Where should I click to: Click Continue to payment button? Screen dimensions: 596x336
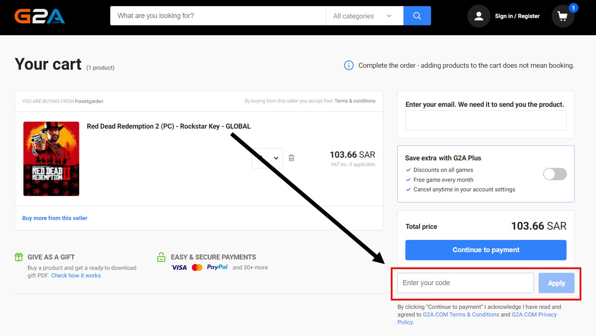pyautogui.click(x=486, y=250)
